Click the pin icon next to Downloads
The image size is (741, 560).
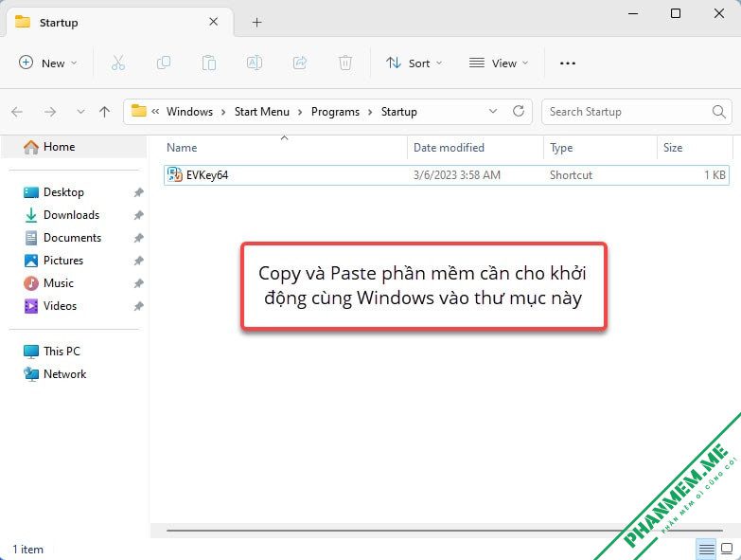[138, 215]
